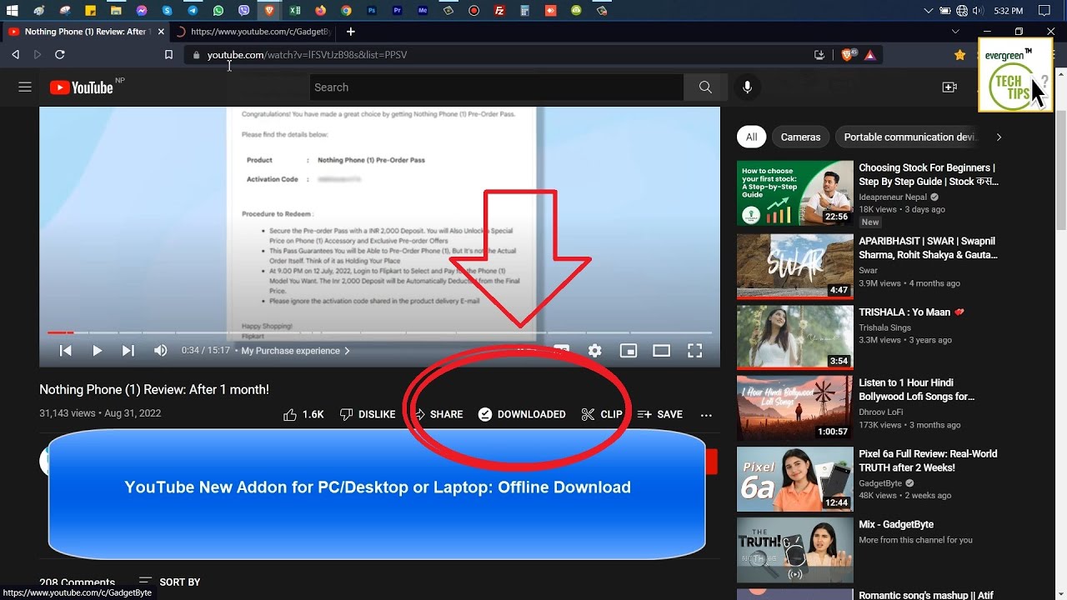Share the Nothing Phone review video

(x=438, y=414)
